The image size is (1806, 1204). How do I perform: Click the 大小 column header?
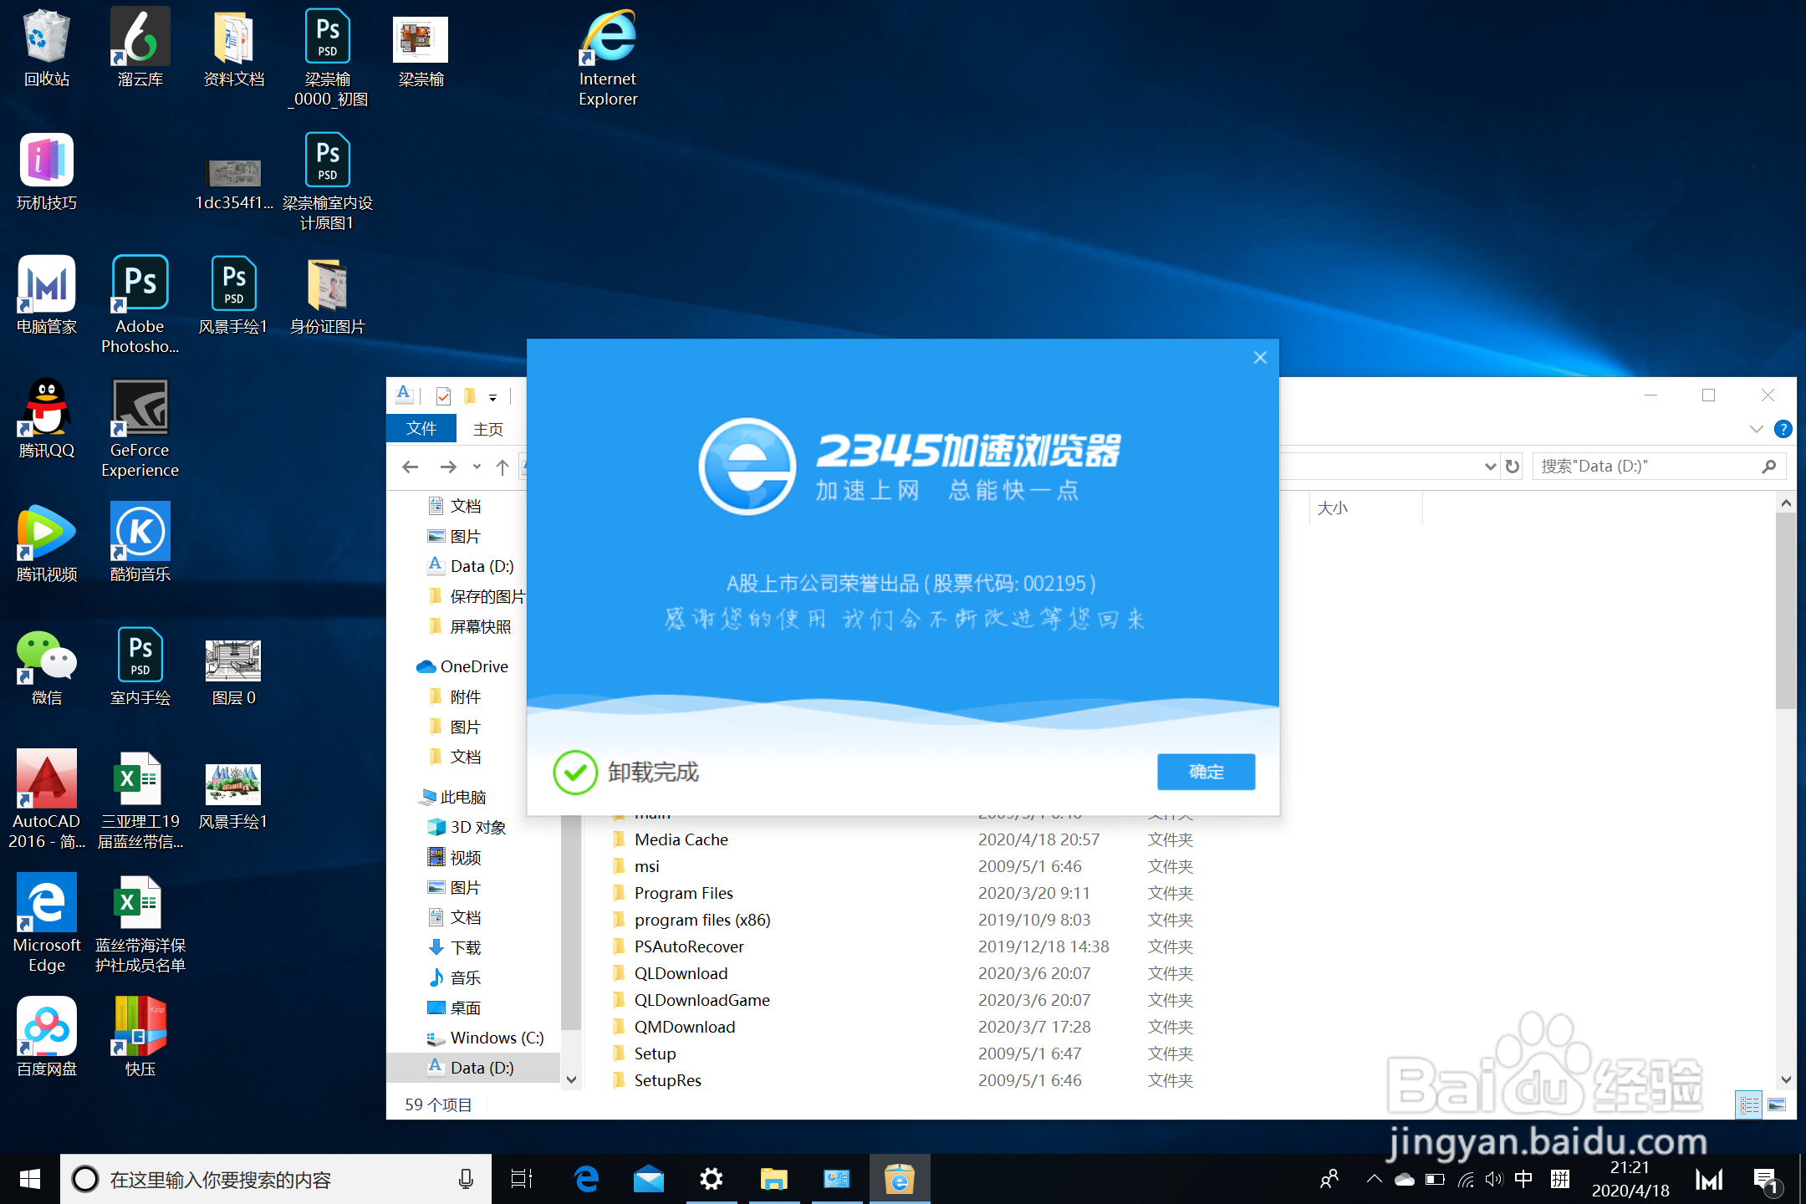click(x=1365, y=508)
